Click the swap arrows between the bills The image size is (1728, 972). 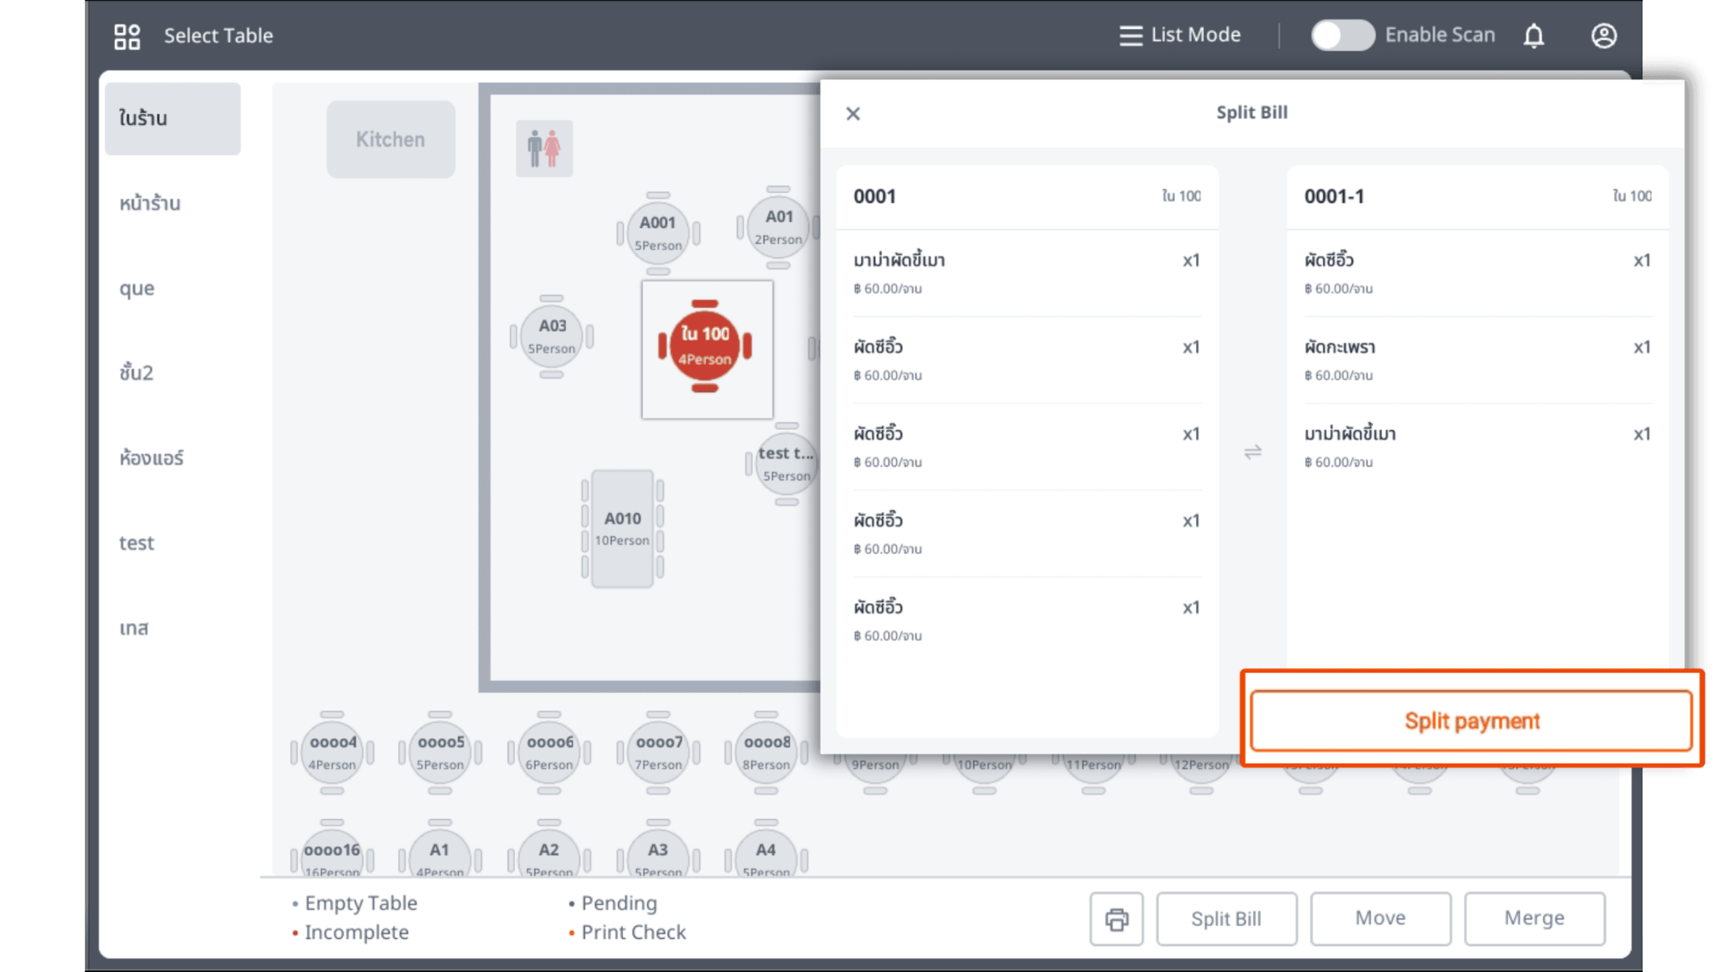(1252, 452)
